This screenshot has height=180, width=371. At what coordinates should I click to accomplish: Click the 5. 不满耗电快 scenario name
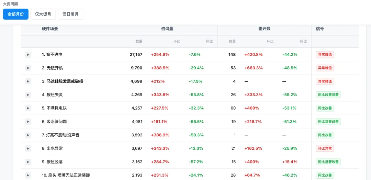pos(54,108)
